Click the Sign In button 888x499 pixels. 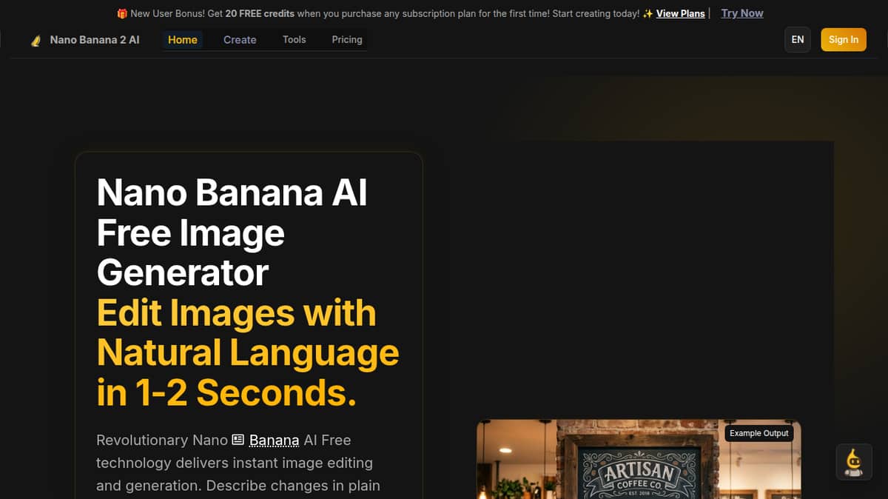844,40
